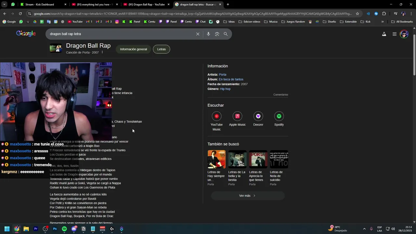Open the Extensible bookmark folder
The image size is (416, 234).
click(x=348, y=22)
